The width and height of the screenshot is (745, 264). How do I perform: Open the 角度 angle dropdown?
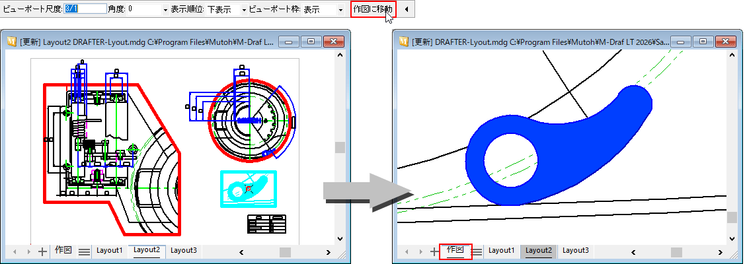(164, 11)
